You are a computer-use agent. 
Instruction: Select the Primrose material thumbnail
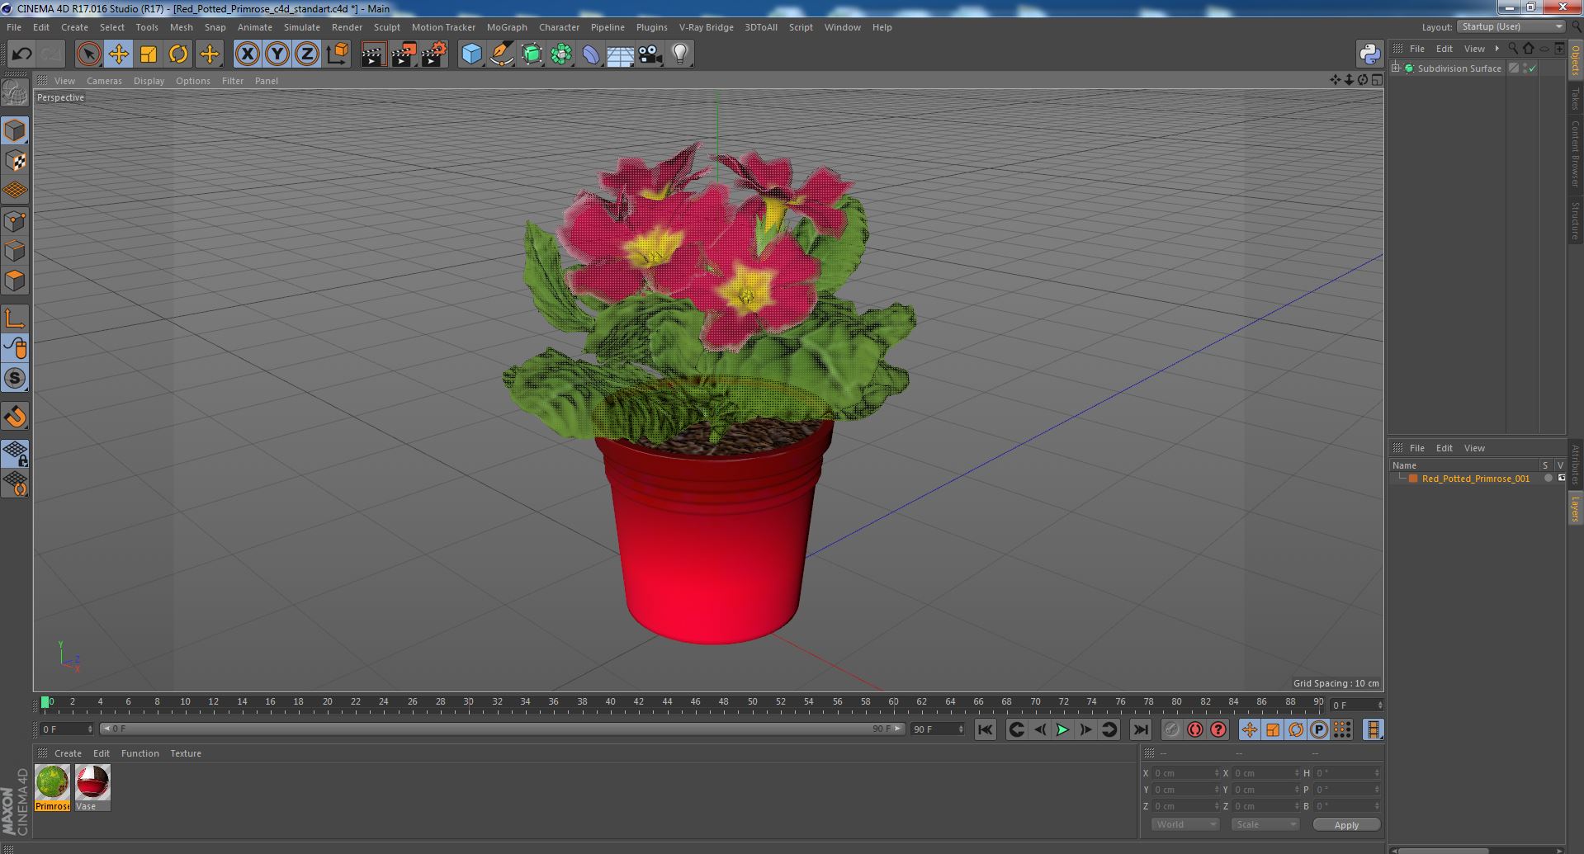tap(52, 782)
